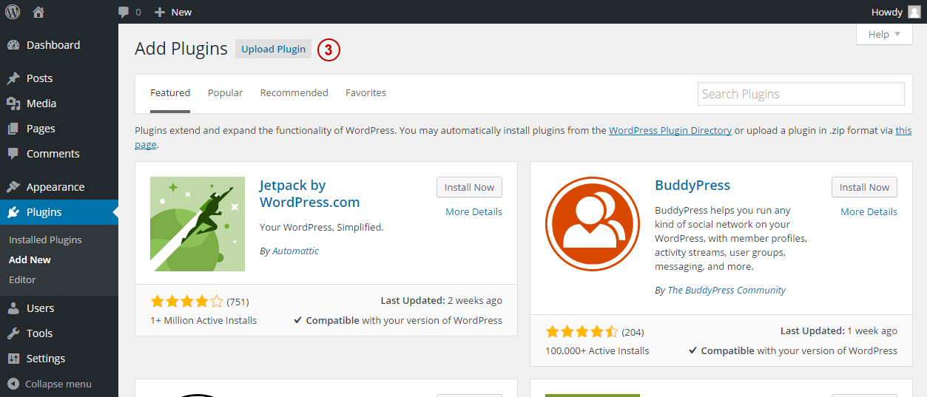
Task: Open the plugin Editor submenu
Action: point(22,280)
